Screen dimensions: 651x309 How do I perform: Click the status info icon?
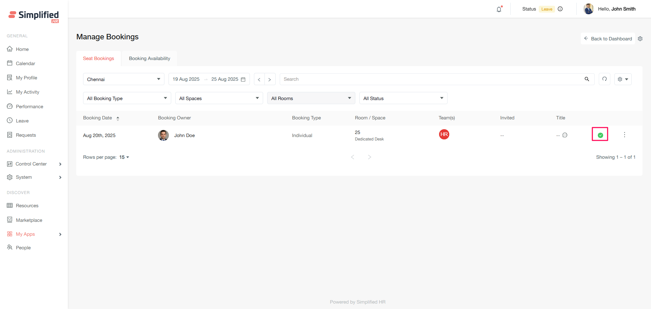pyautogui.click(x=560, y=9)
